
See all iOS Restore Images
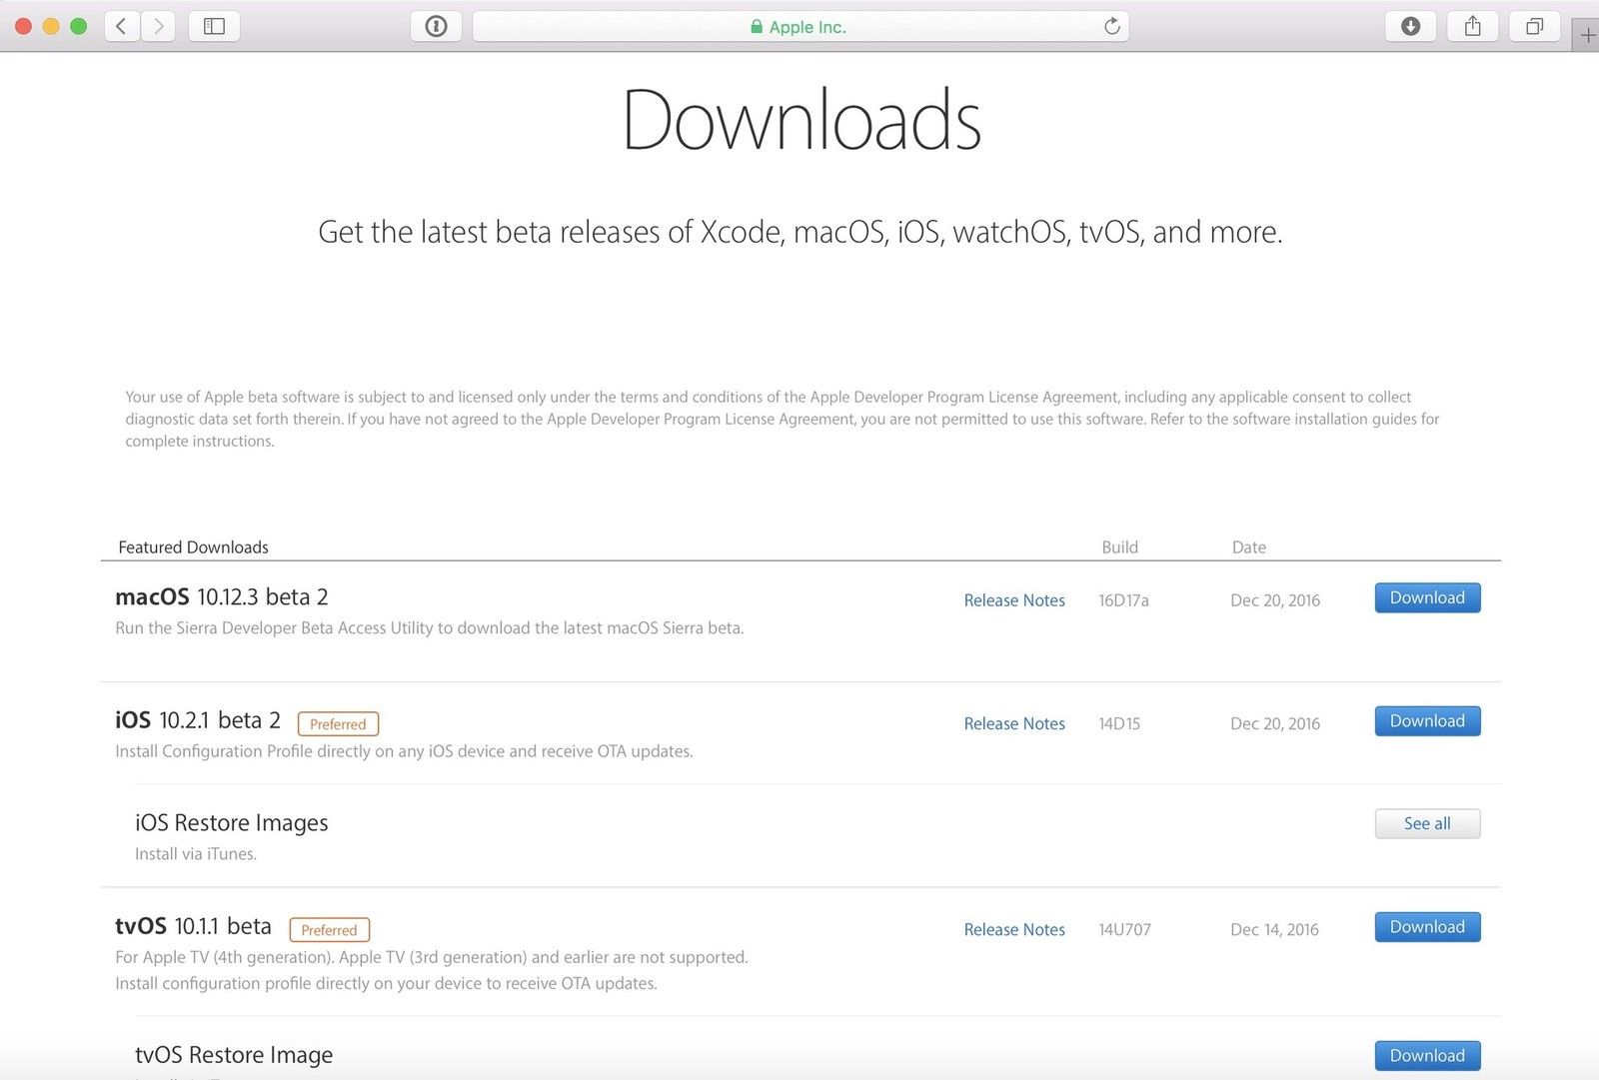1426,823
